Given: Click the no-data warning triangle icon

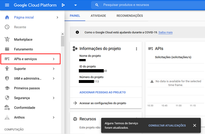Looking at the screenshot, I should [x=152, y=81].
